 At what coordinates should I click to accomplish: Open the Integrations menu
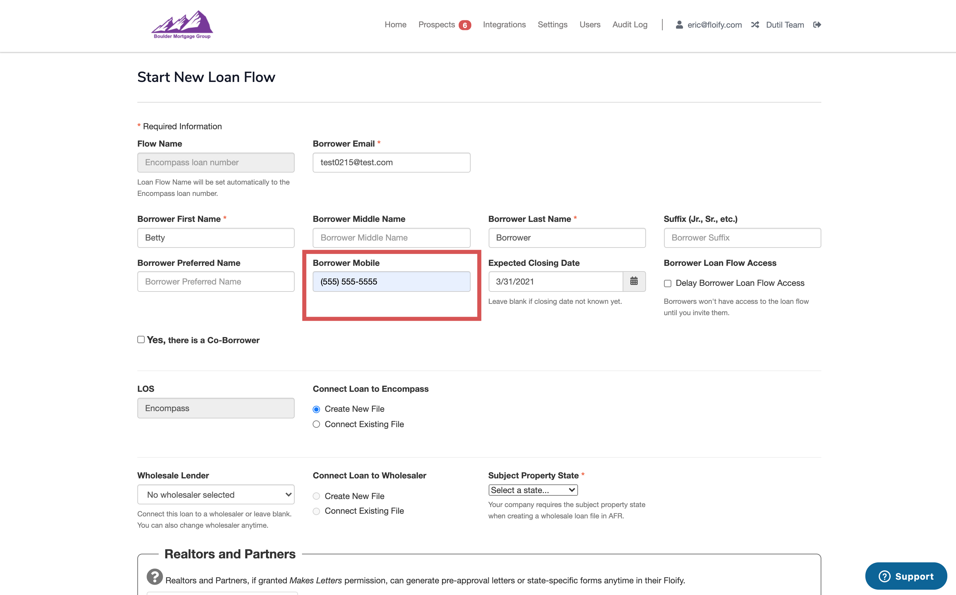coord(504,25)
